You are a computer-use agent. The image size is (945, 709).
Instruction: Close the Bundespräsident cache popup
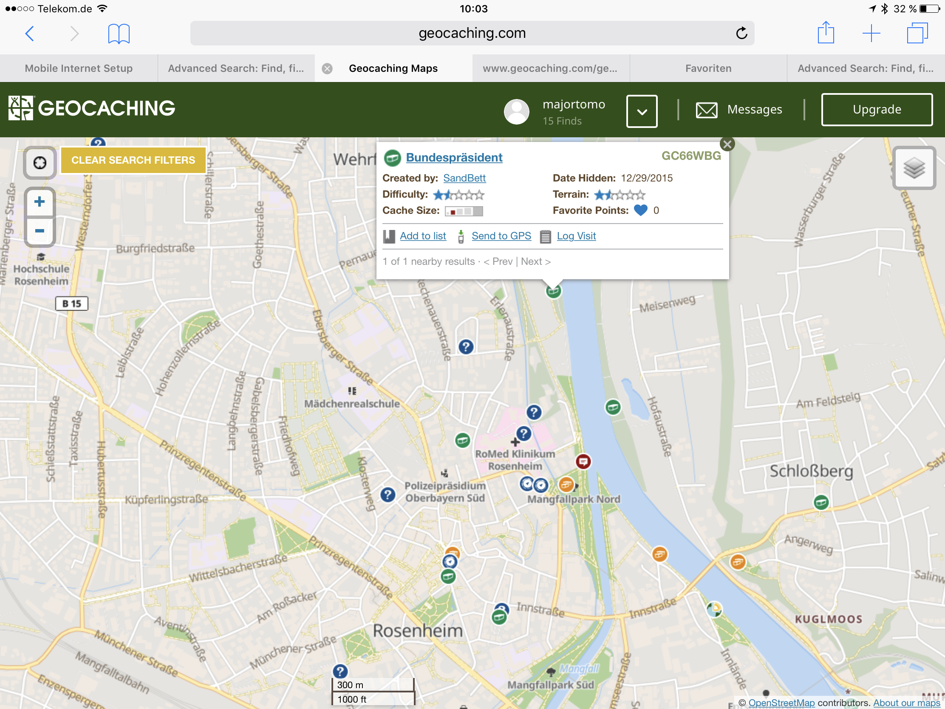pyautogui.click(x=727, y=145)
